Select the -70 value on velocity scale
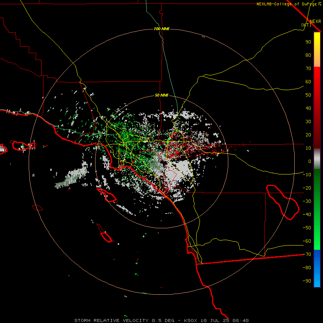 pyautogui.click(x=307, y=254)
